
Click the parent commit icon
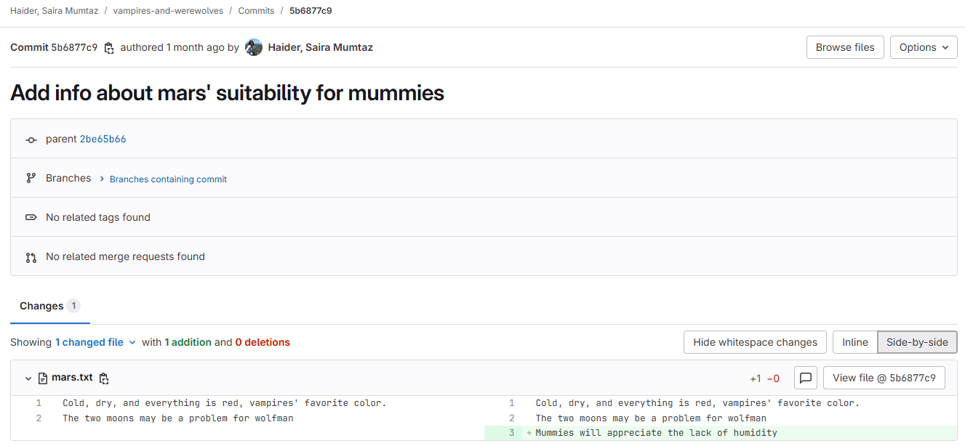point(31,139)
